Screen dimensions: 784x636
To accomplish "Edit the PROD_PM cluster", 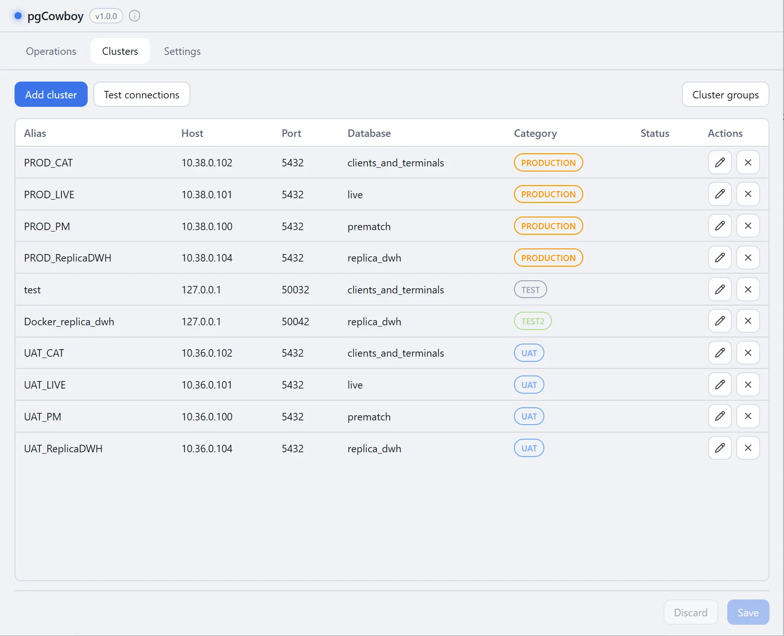I will point(720,226).
